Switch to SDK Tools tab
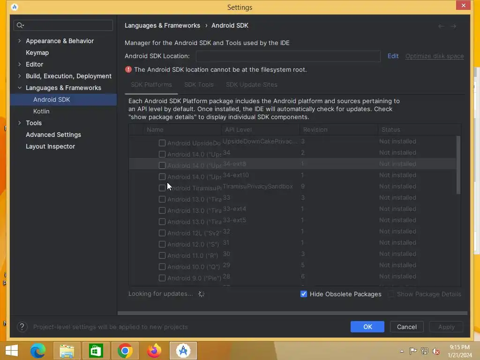480x360 pixels. (x=199, y=85)
